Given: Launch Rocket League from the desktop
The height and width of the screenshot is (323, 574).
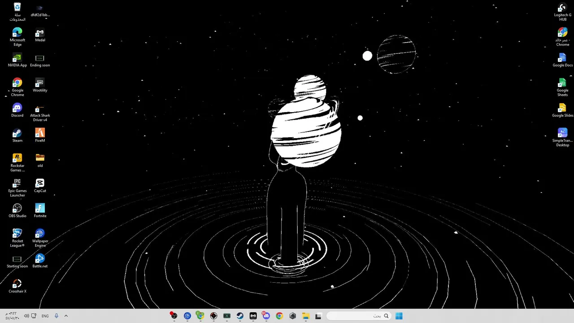Looking at the screenshot, I should coord(17,238).
